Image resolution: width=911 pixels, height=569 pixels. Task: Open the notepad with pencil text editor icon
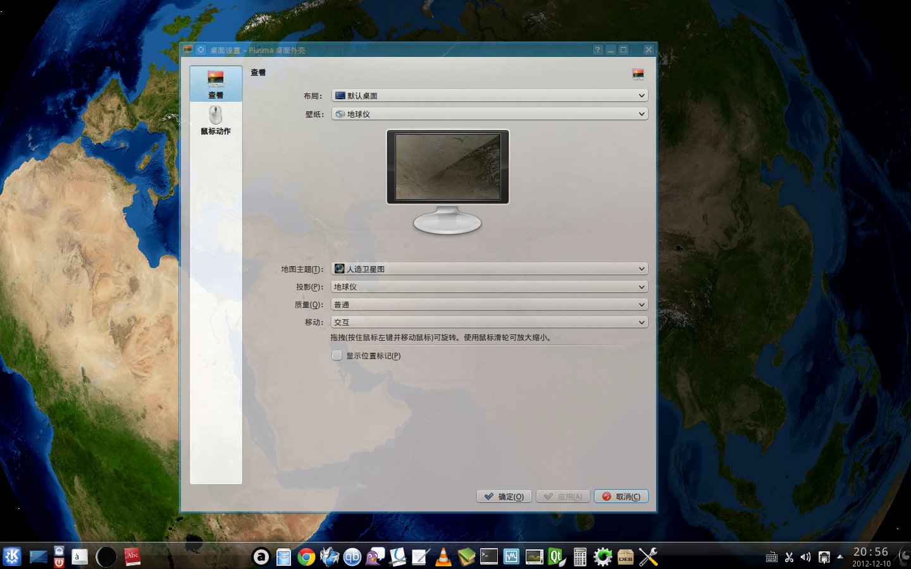(x=420, y=556)
